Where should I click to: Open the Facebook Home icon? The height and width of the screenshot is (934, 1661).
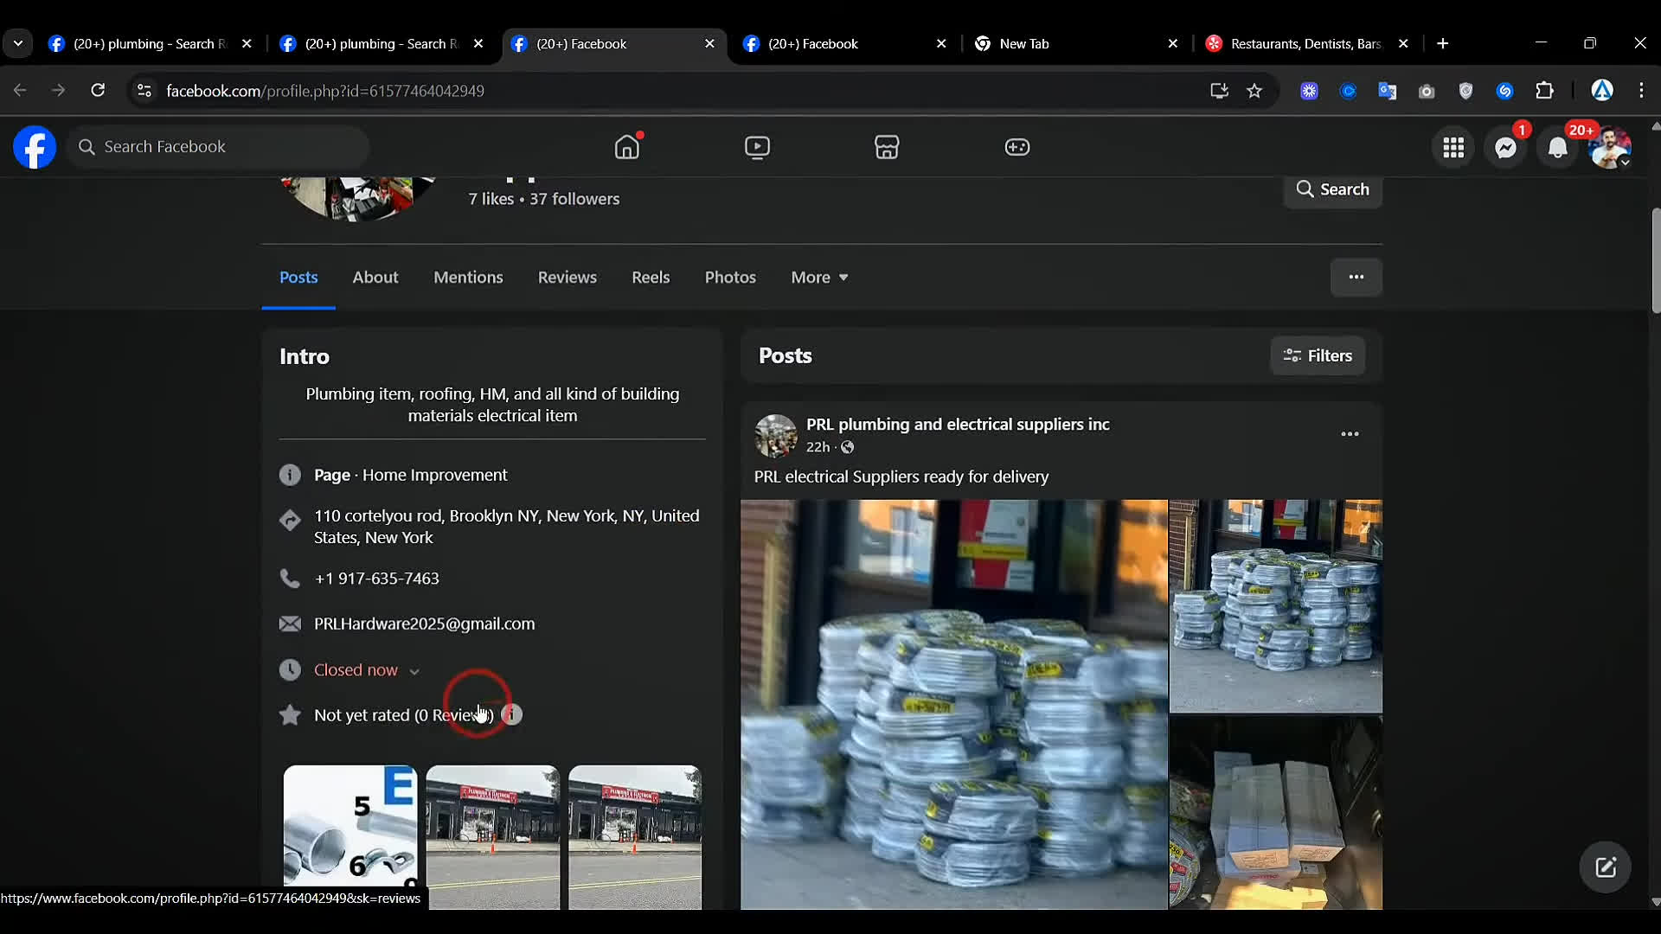(x=627, y=147)
